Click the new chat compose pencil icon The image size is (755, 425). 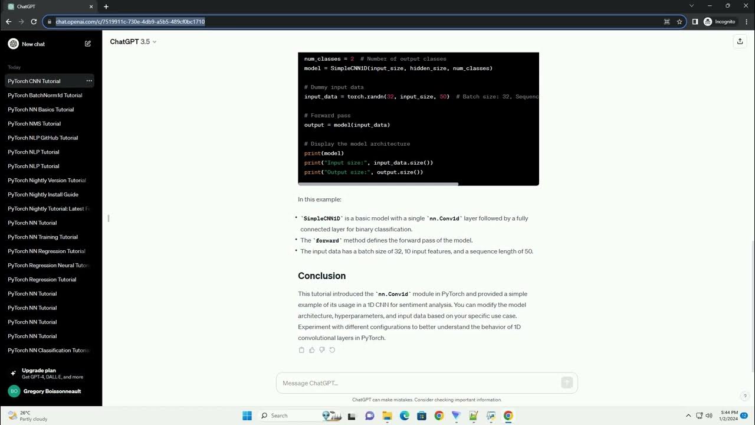pos(88,44)
